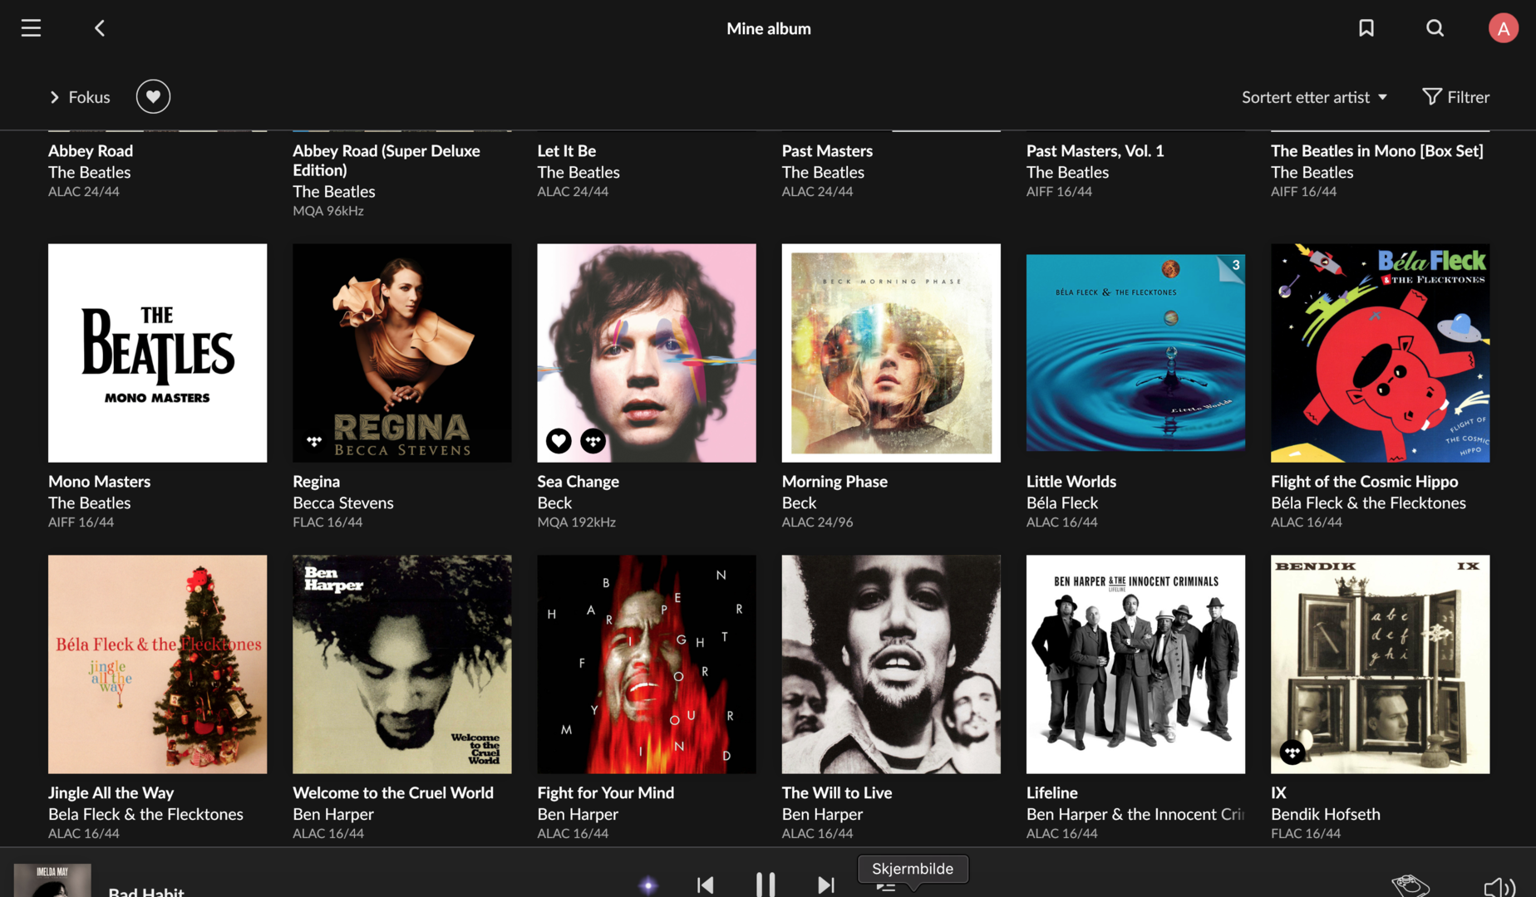
Task: Open the now playing Imelda May thumbnail
Action: 52,880
